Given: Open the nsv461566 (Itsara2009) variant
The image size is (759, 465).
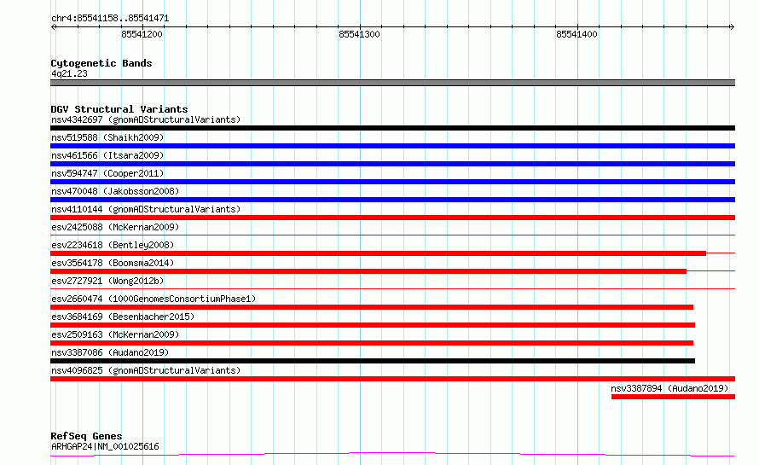Looking at the screenshot, I should (x=107, y=155).
